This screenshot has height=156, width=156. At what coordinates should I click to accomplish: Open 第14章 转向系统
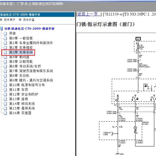(x=22, y=104)
